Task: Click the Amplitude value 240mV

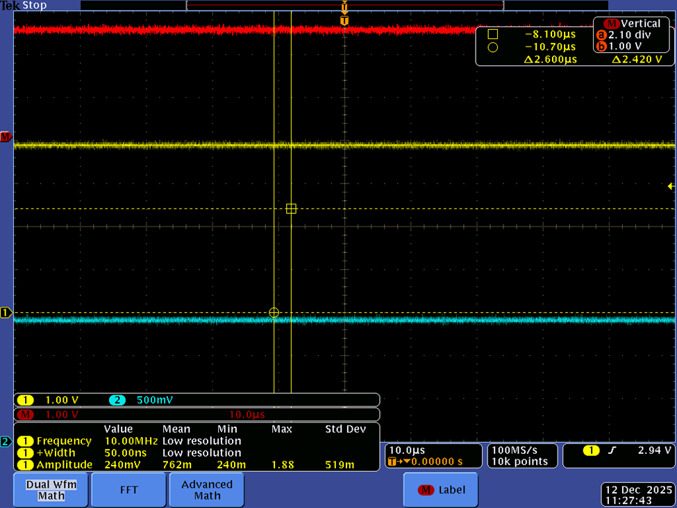Action: (x=123, y=465)
